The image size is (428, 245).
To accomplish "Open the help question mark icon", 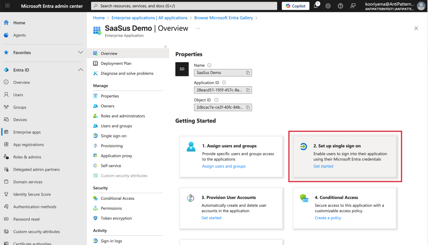I will pyautogui.click(x=340, y=6).
